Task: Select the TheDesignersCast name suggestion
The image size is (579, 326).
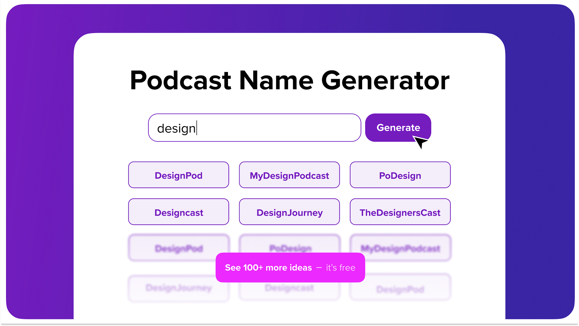Action: 399,212
